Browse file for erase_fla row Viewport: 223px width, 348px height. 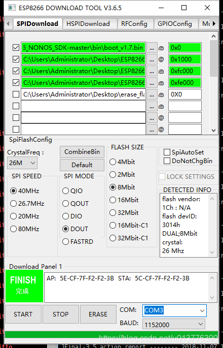(x=152, y=94)
